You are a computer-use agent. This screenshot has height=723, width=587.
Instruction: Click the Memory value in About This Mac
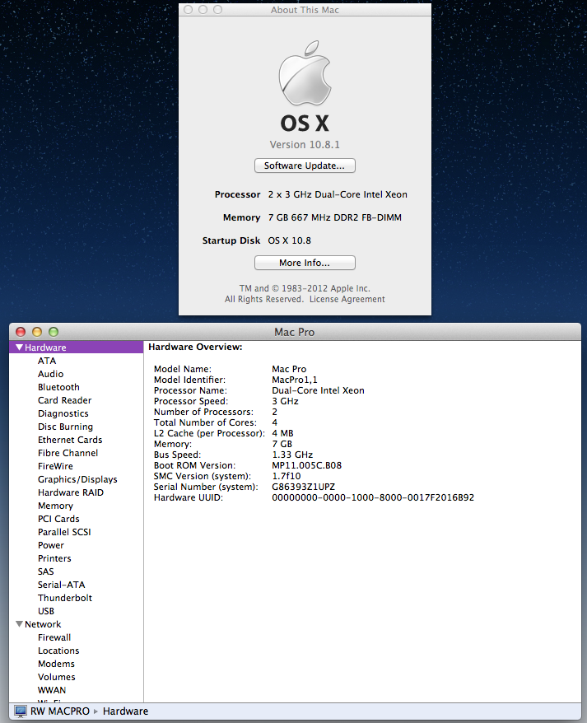pos(335,217)
